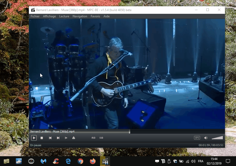The width and height of the screenshot is (236, 166).
Task: Mute audio with the speaker icon
Action: pyautogui.click(x=206, y=138)
